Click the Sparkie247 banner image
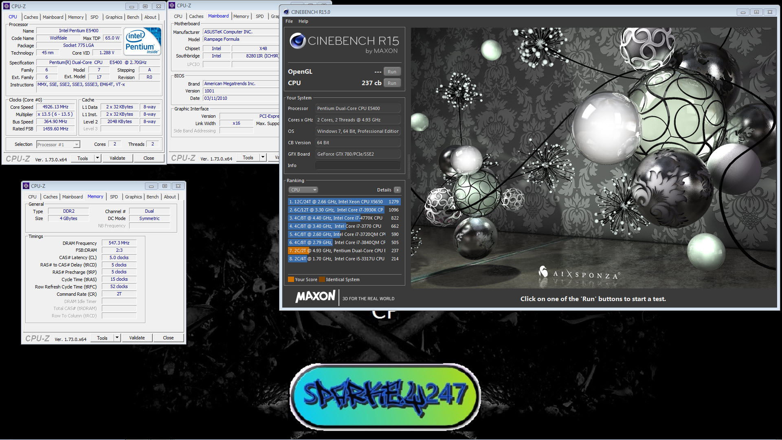The image size is (782, 440). pyautogui.click(x=385, y=396)
